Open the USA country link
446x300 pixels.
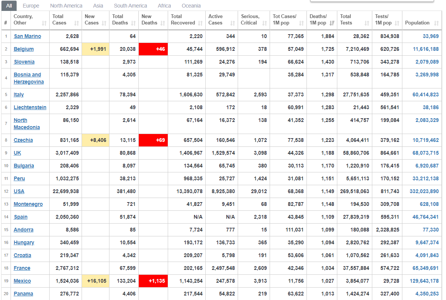click(19, 191)
